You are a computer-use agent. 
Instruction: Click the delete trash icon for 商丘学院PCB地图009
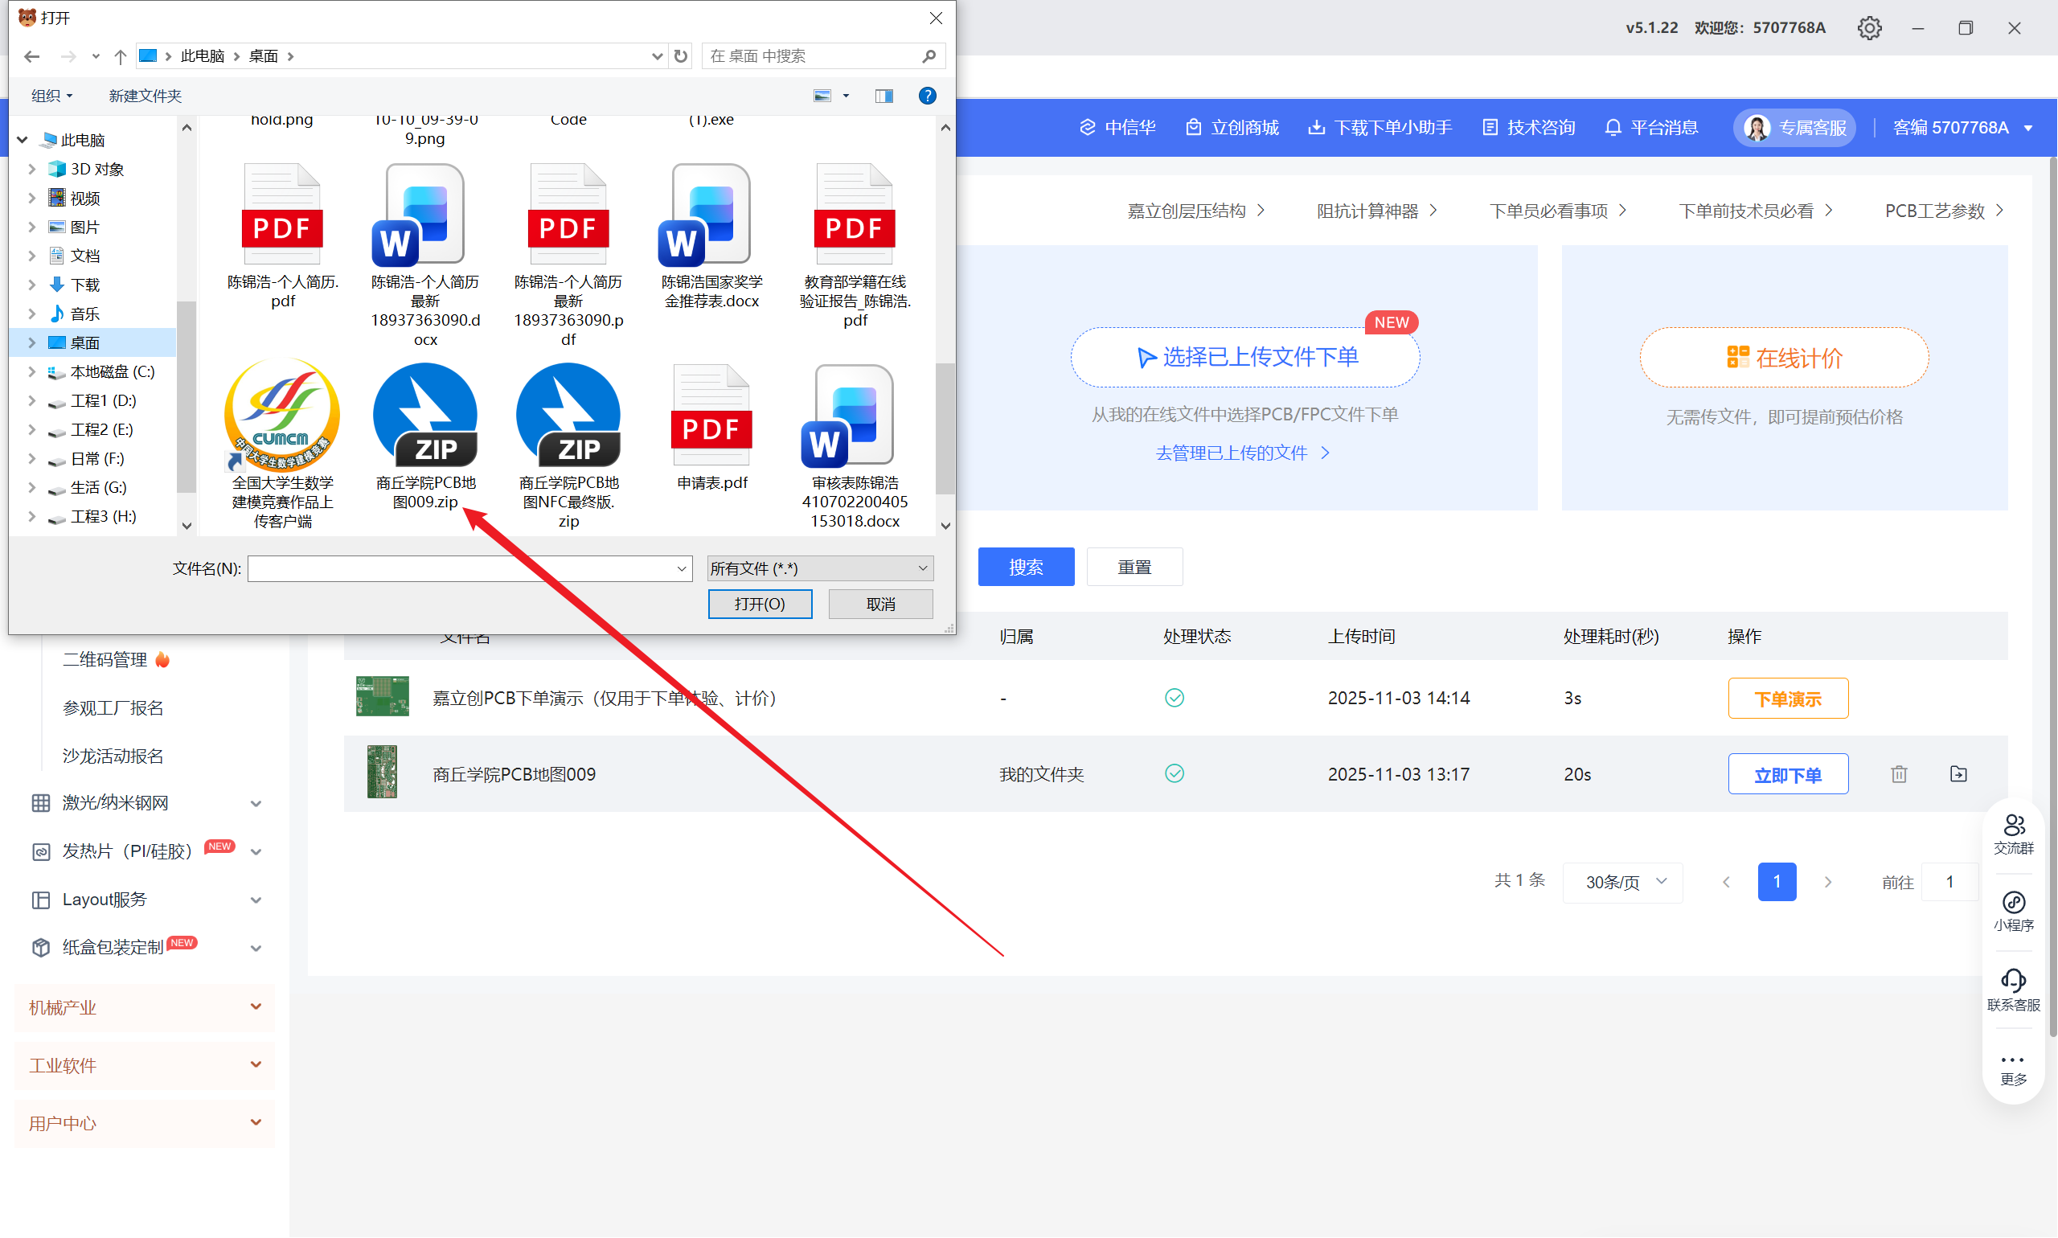[x=1899, y=773]
